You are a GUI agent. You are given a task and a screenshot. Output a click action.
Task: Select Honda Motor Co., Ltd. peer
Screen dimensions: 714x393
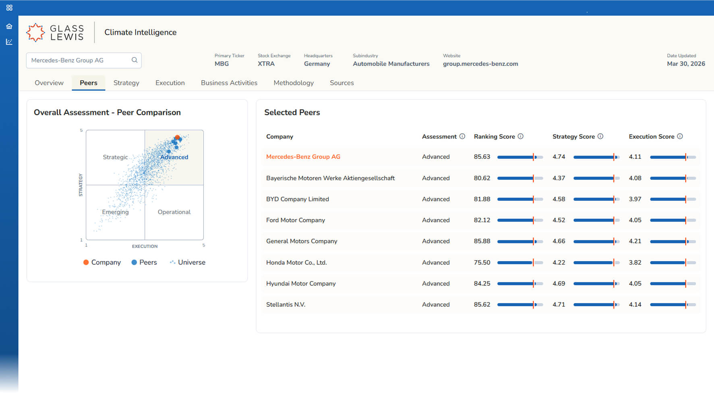click(x=296, y=262)
